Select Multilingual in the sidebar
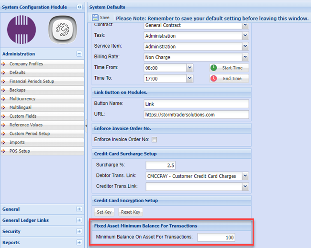 click(42, 107)
